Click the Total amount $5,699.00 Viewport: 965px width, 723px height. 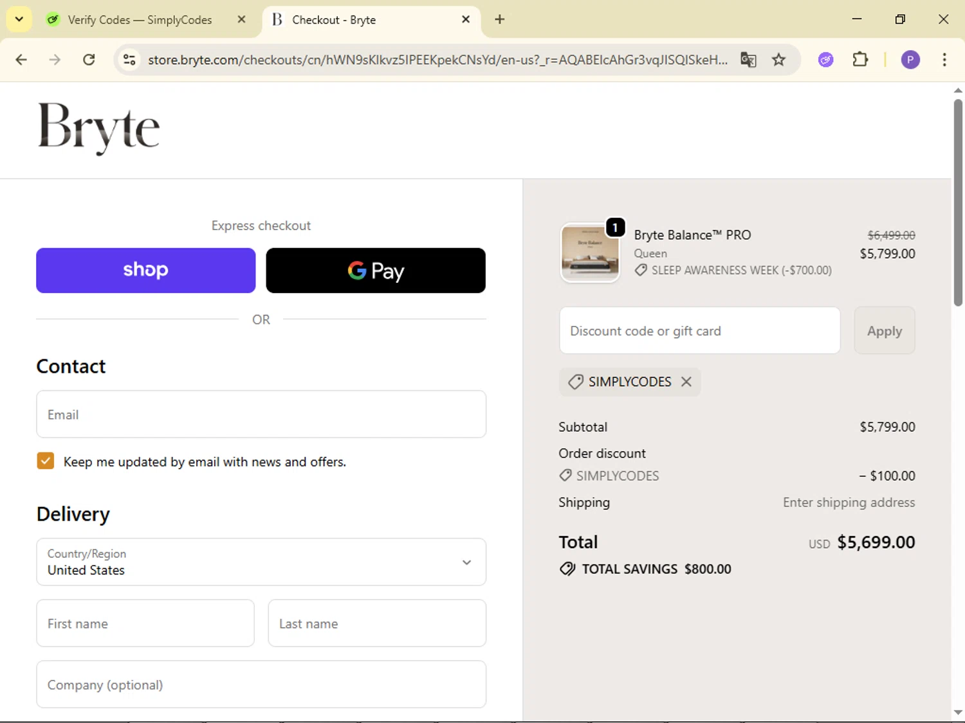point(876,542)
